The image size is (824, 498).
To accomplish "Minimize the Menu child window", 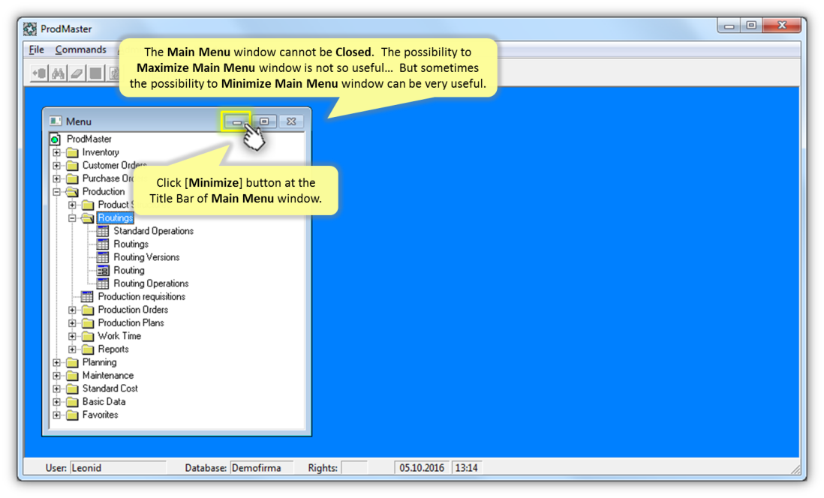I will point(237,121).
